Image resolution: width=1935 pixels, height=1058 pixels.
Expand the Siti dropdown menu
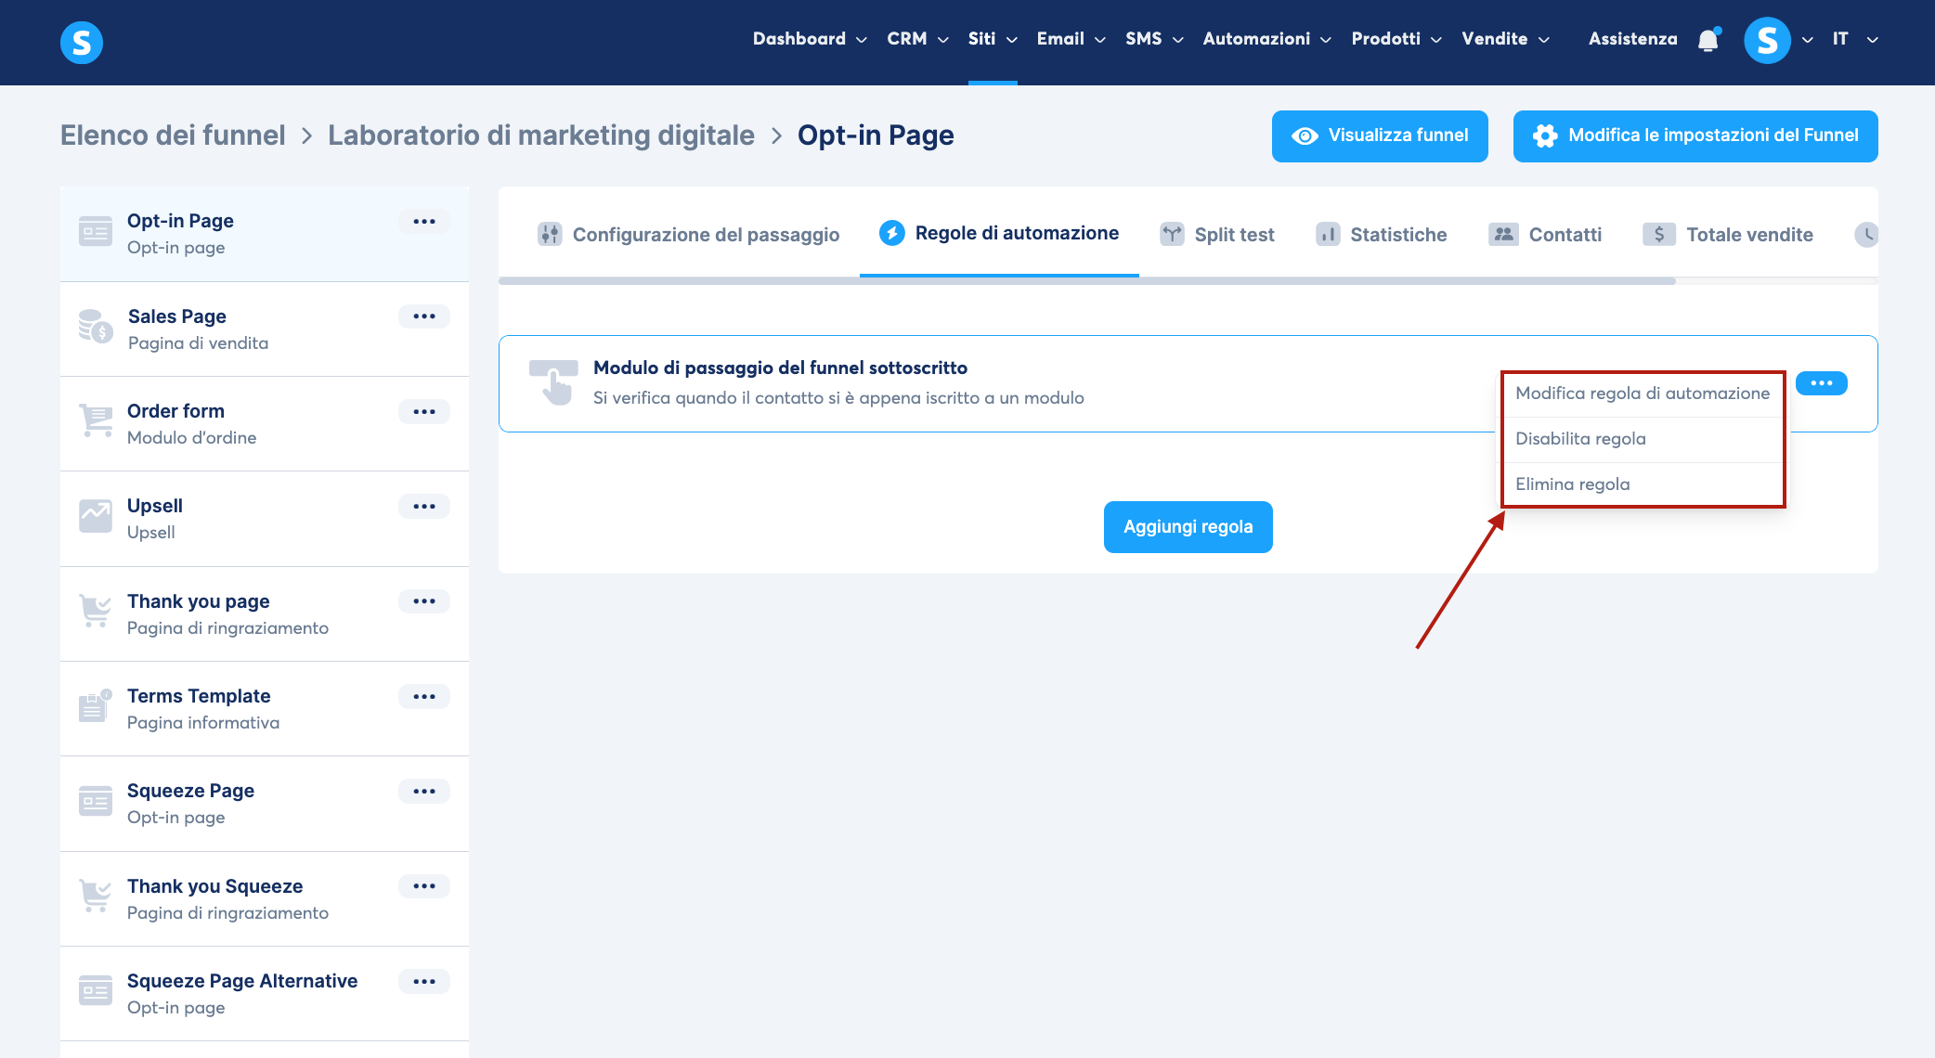tap(993, 39)
